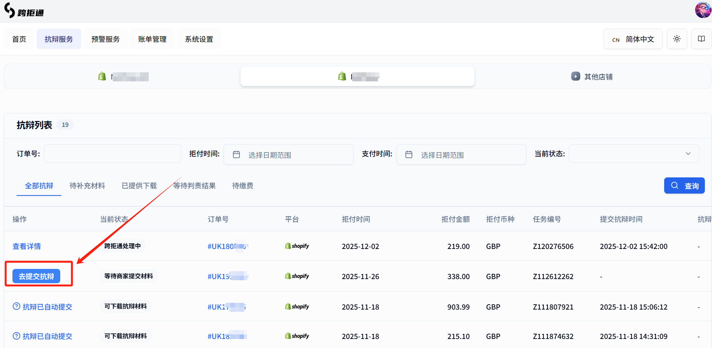Go to 账单管理 in the navigation
Screen dimensions: 712x348
[152, 39]
